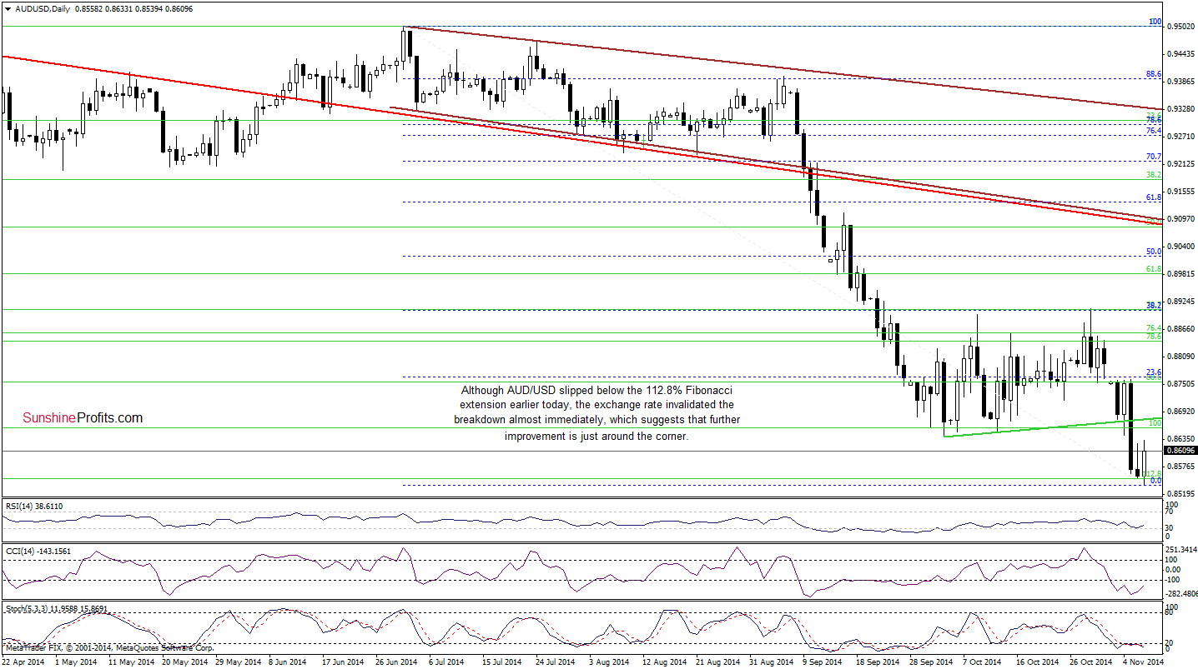Click the 31 Aug 2014 date label

tap(771, 662)
